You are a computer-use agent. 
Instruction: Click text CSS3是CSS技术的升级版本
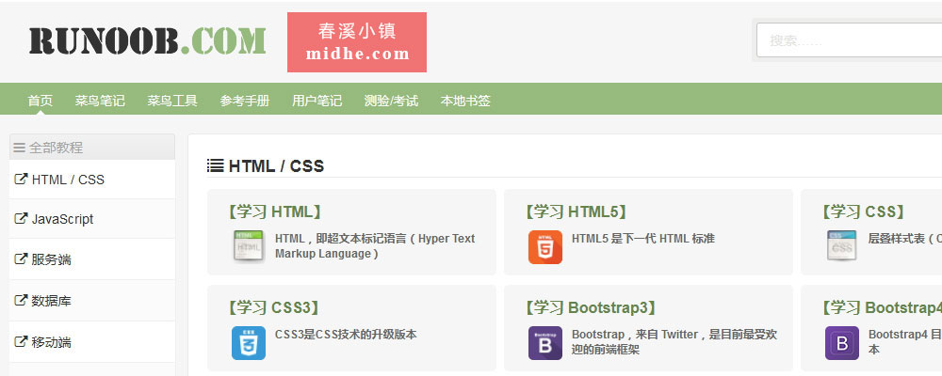pos(346,335)
